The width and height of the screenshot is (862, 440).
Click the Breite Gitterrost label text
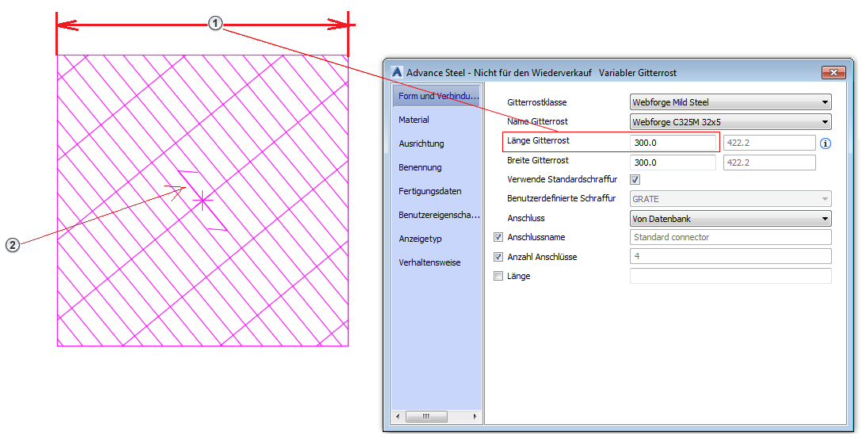click(x=538, y=160)
